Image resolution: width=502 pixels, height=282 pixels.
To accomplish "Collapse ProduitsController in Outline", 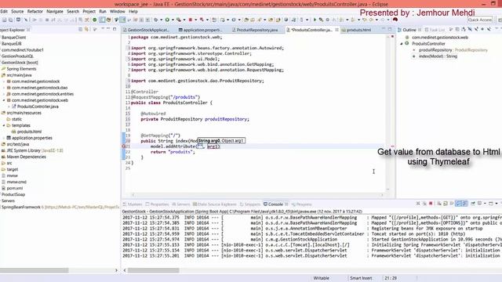I will [x=402, y=44].
